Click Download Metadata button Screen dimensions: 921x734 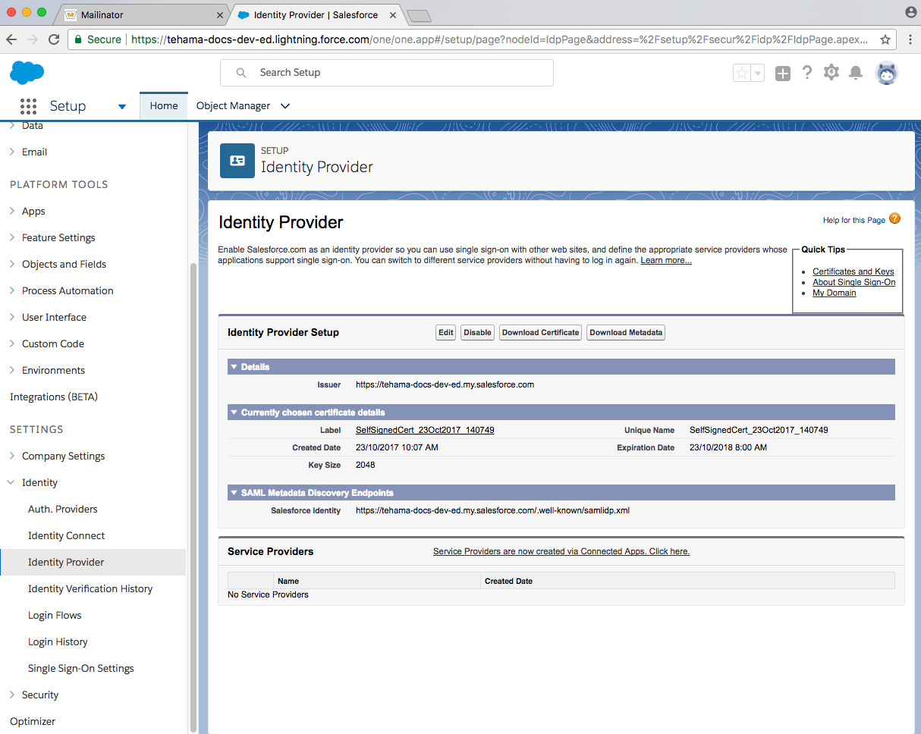(x=626, y=332)
